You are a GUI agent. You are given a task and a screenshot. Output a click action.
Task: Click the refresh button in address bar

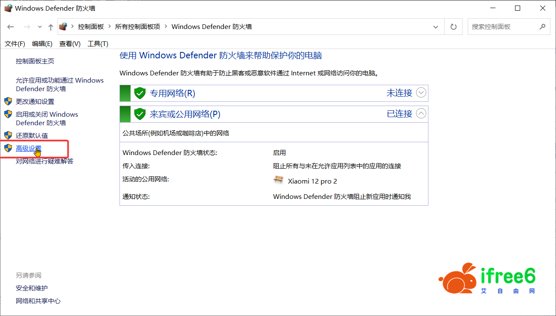(x=454, y=27)
